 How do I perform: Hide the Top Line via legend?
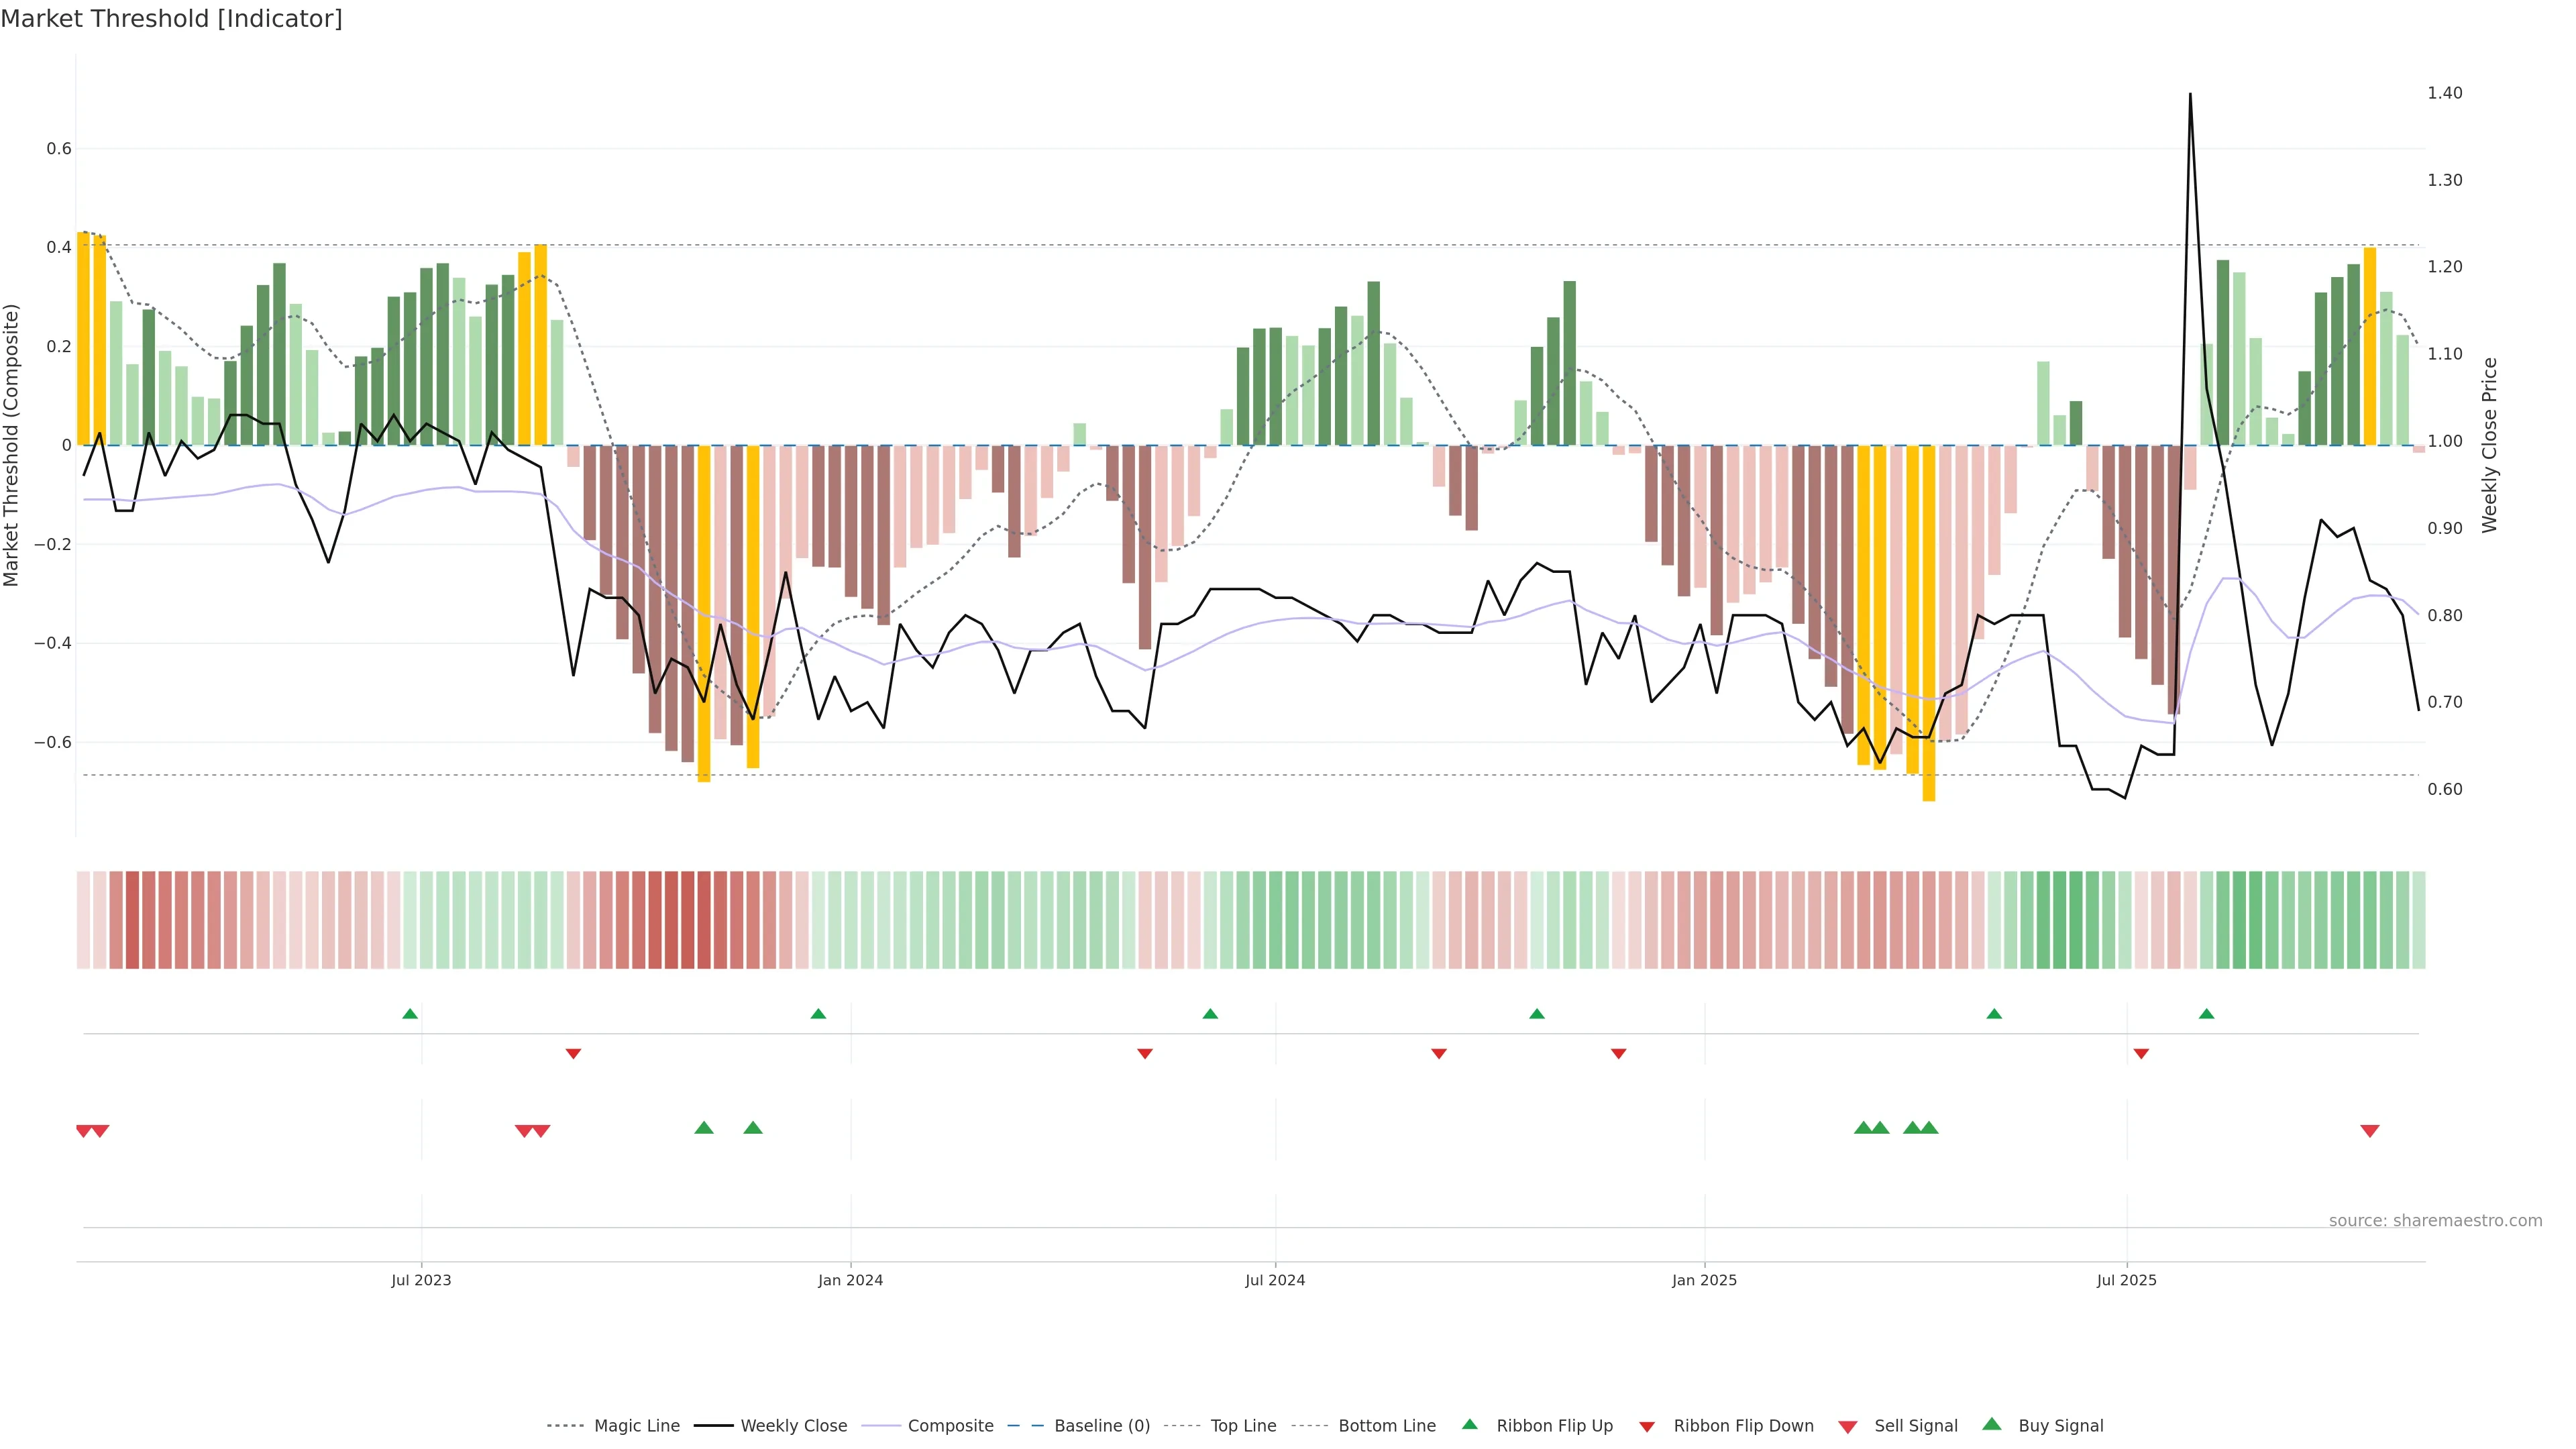click(x=1243, y=1426)
